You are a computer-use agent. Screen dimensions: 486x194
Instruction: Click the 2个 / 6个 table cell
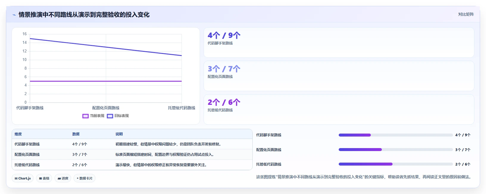[80, 165]
